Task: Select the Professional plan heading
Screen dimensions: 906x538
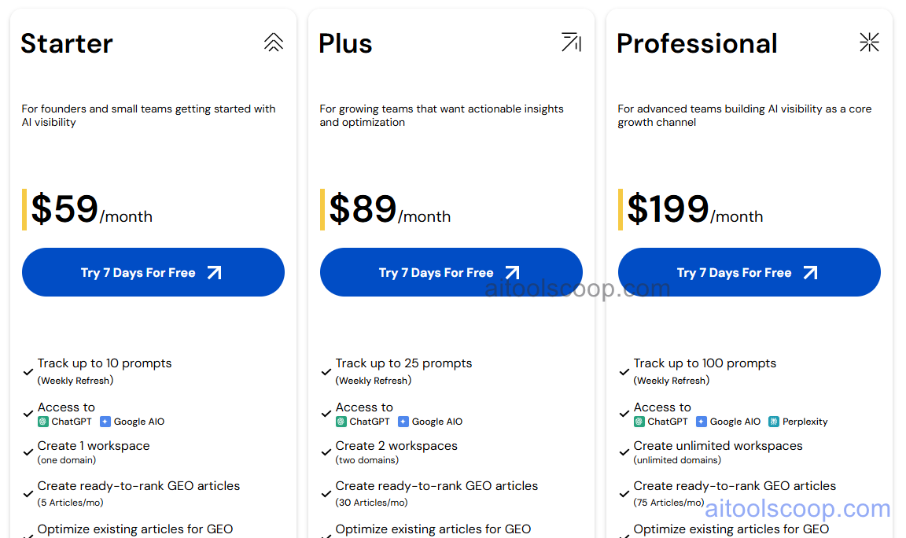Action: click(697, 43)
